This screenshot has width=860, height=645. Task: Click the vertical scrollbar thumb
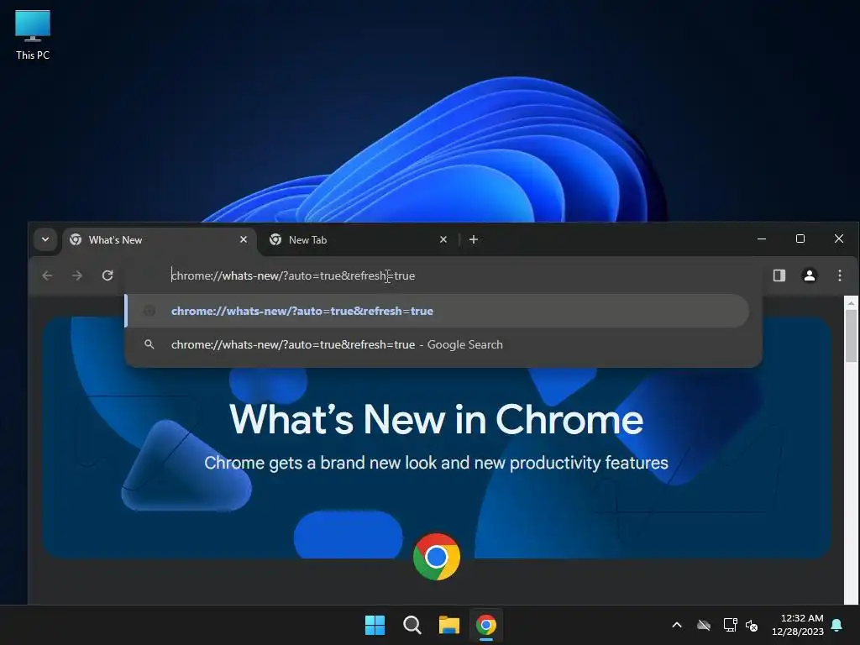(x=852, y=336)
